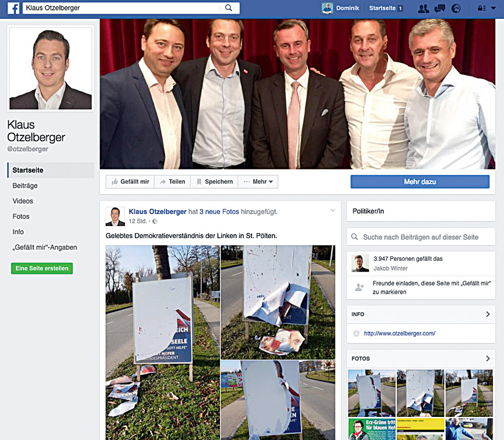Screen dimensions: 504x440
Task: Open first damaged poster photo thumbnail
Action: [371, 393]
